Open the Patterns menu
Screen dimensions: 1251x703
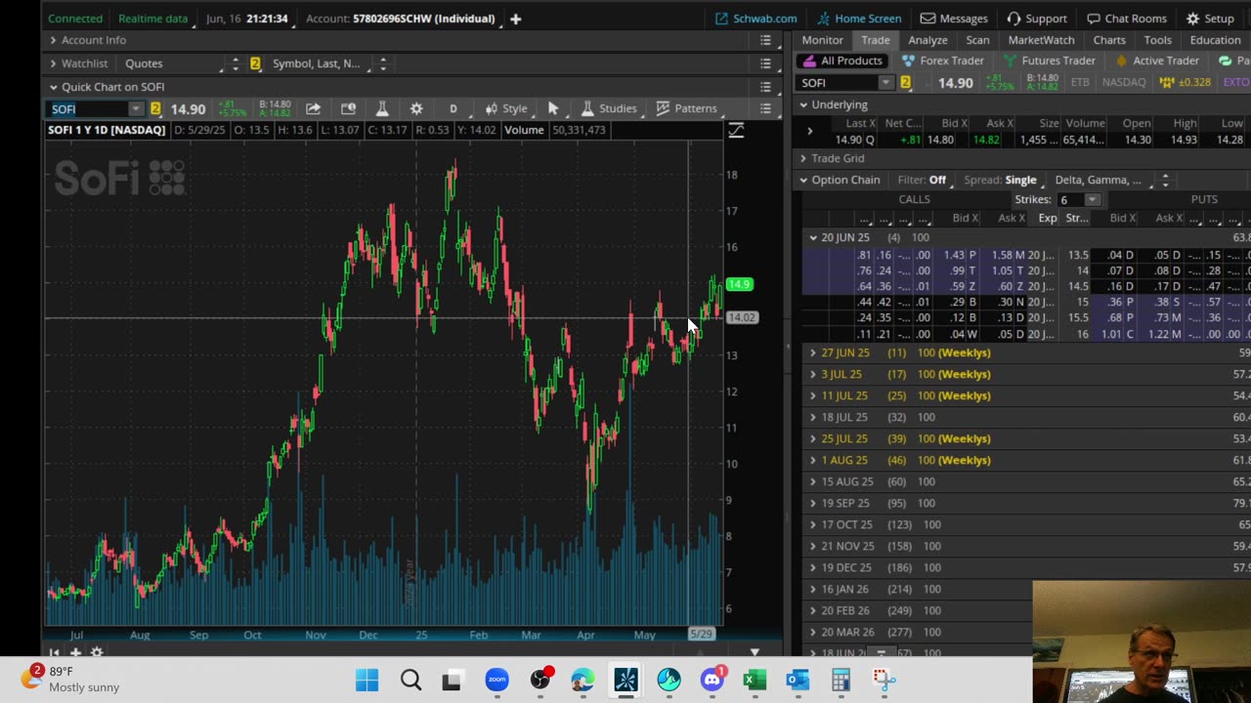click(x=687, y=108)
